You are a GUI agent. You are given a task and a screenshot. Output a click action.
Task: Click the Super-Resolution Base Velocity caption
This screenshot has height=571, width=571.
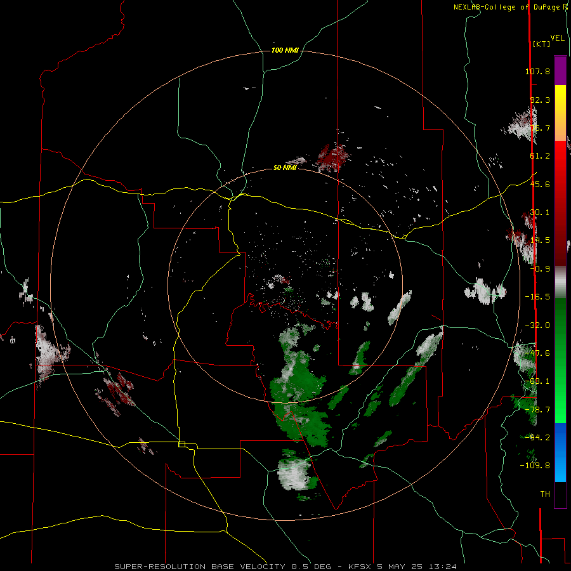pyautogui.click(x=285, y=567)
